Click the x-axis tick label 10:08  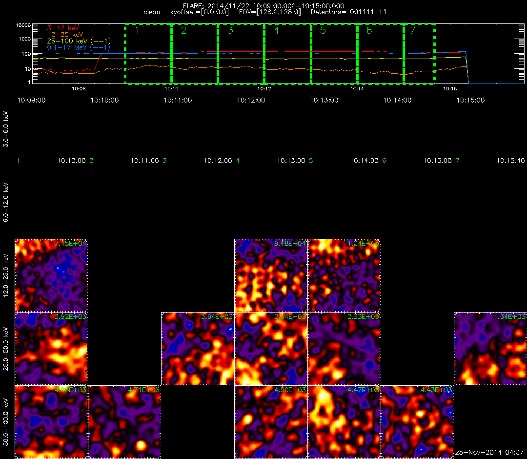(x=79, y=89)
